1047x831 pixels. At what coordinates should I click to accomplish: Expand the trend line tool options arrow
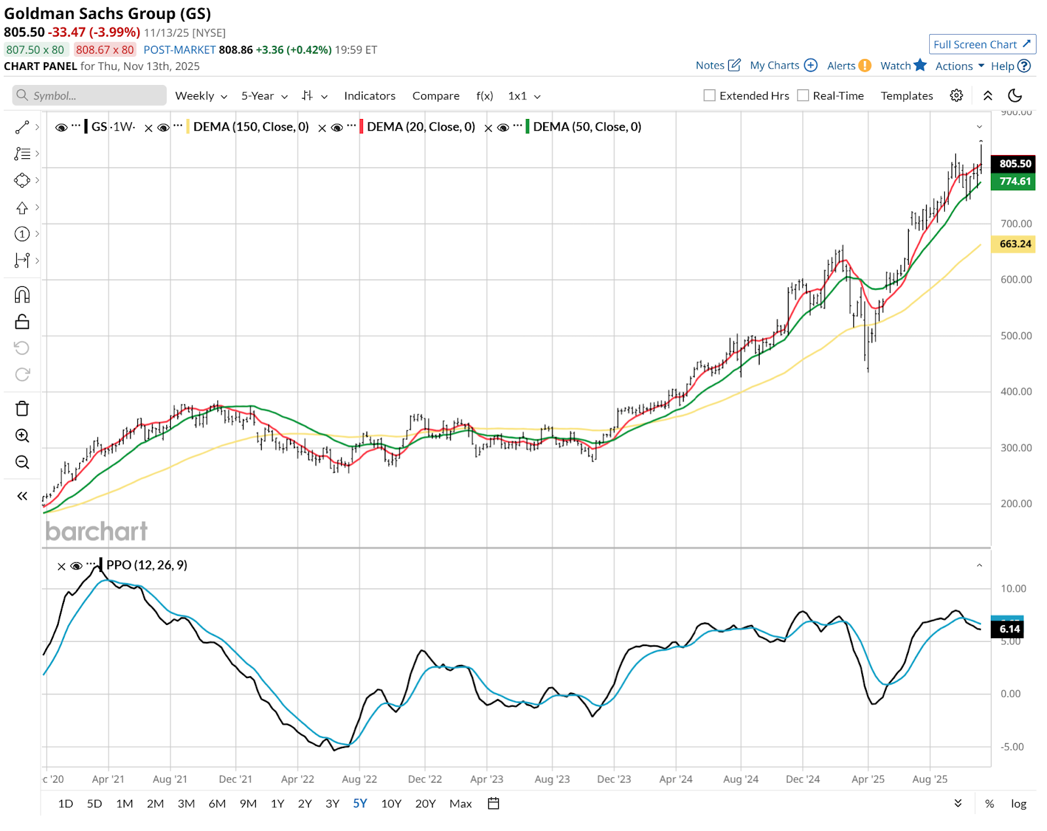[37, 127]
